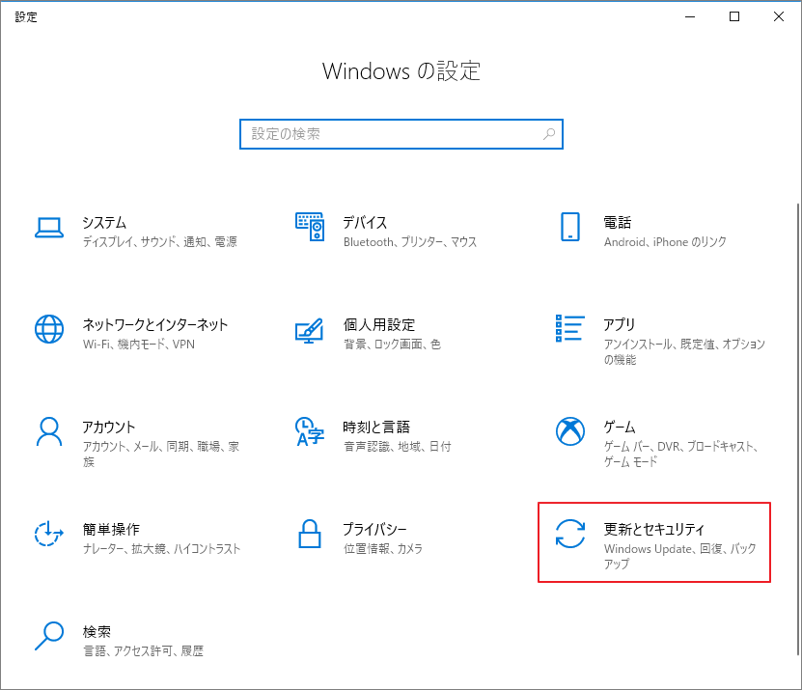Minimize the 設定 window
The height and width of the screenshot is (690, 802).
coord(690,16)
